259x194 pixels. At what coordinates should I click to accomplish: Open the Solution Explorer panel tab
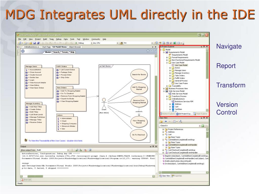167,114
